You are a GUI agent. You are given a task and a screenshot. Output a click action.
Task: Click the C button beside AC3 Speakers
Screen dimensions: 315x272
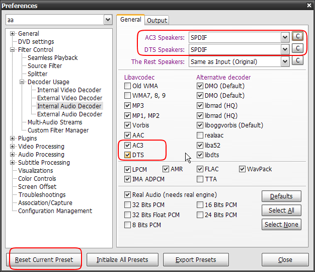(297, 37)
